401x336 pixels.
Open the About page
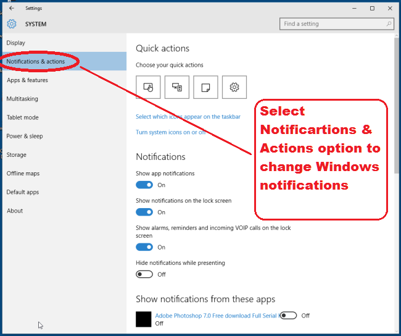coord(64,211)
